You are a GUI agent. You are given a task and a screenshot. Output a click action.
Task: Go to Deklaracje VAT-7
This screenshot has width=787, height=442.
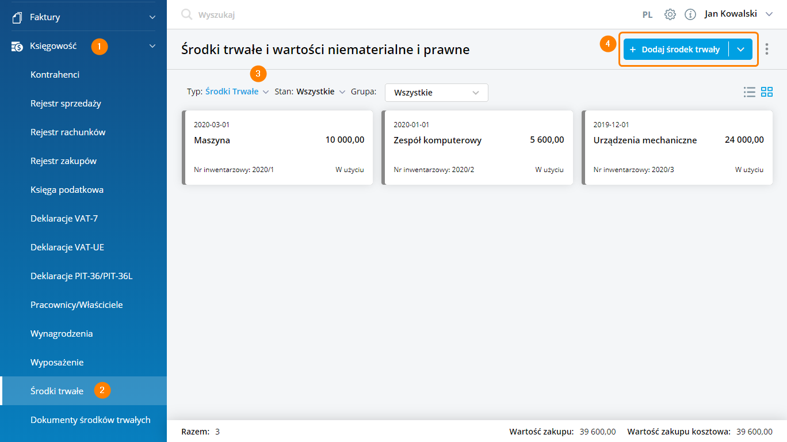(64, 219)
